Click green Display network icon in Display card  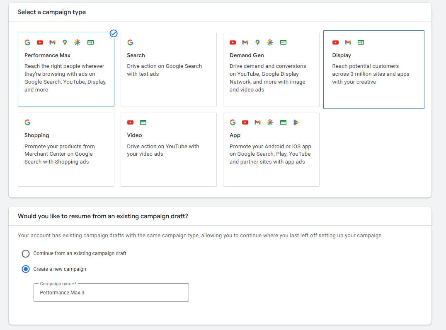click(x=361, y=42)
